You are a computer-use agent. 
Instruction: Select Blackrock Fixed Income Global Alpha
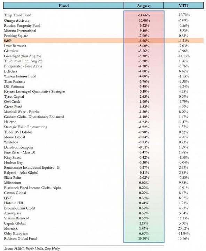[33, 188]
